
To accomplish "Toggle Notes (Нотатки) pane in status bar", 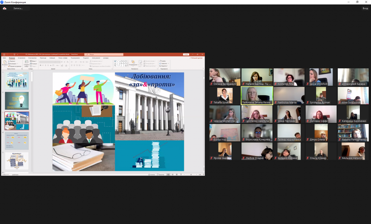I will click(152, 174).
